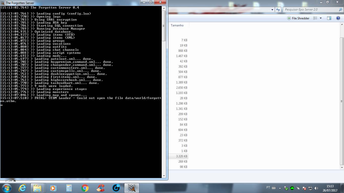Click the Pesquisar Epic Server search field

point(310,10)
